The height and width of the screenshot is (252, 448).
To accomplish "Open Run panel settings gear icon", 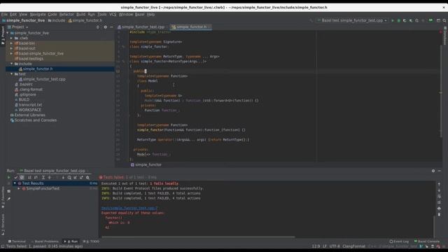I will click(433, 171).
